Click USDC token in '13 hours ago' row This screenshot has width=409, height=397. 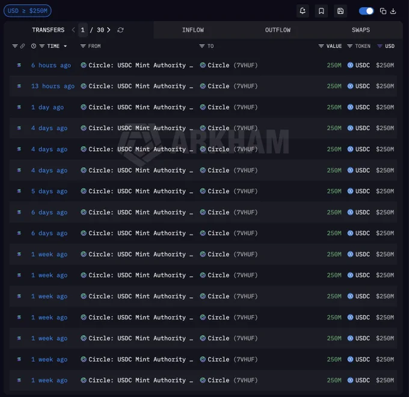tap(358, 86)
